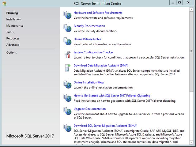Click the Upgrade Documentation globe icon

point(67,111)
